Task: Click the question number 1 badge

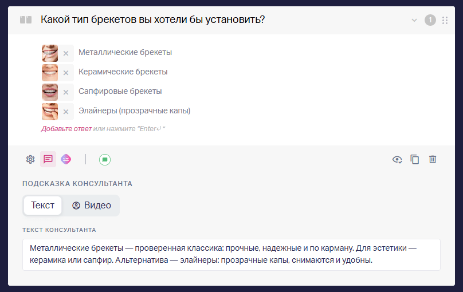Action: click(x=430, y=20)
